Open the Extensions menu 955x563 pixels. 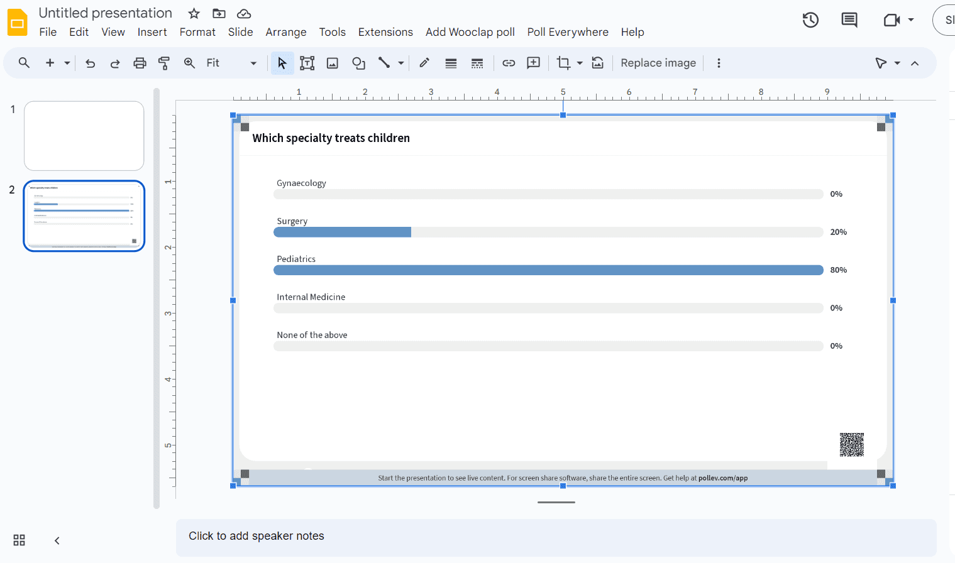[385, 32]
